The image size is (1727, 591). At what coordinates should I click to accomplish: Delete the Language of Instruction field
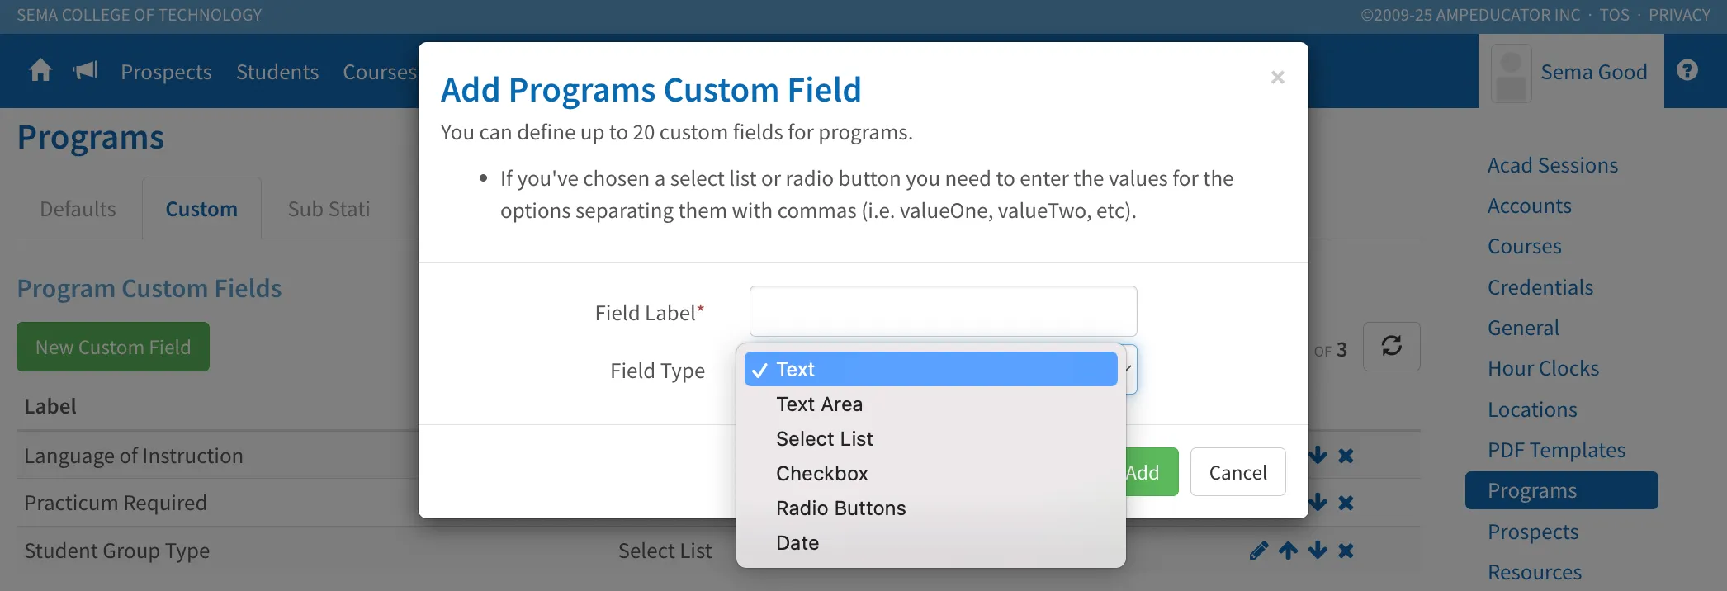tap(1346, 456)
